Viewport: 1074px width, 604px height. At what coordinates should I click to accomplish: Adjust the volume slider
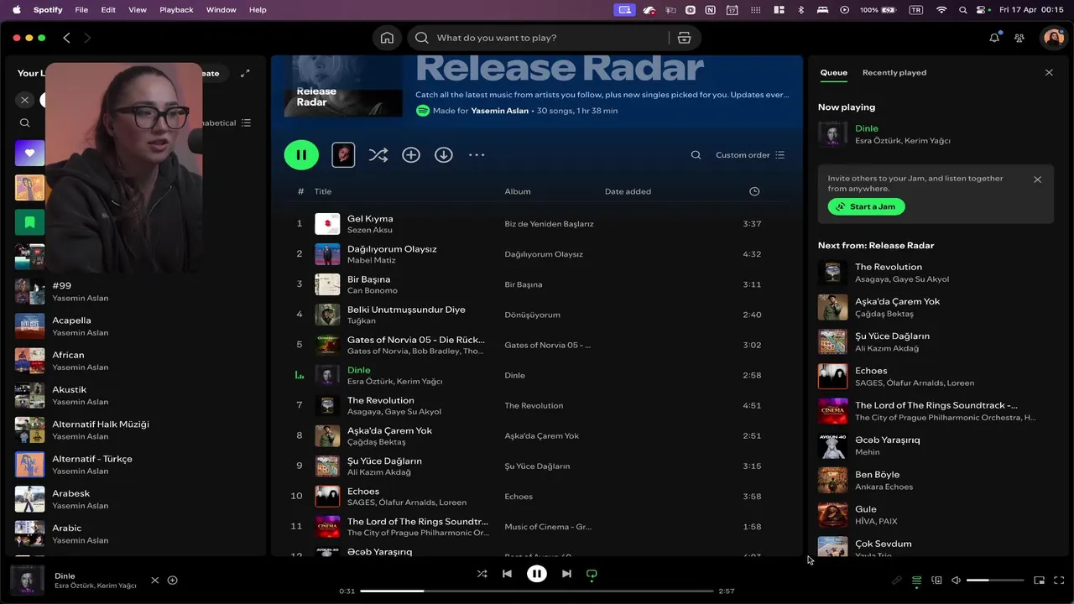pos(995,581)
